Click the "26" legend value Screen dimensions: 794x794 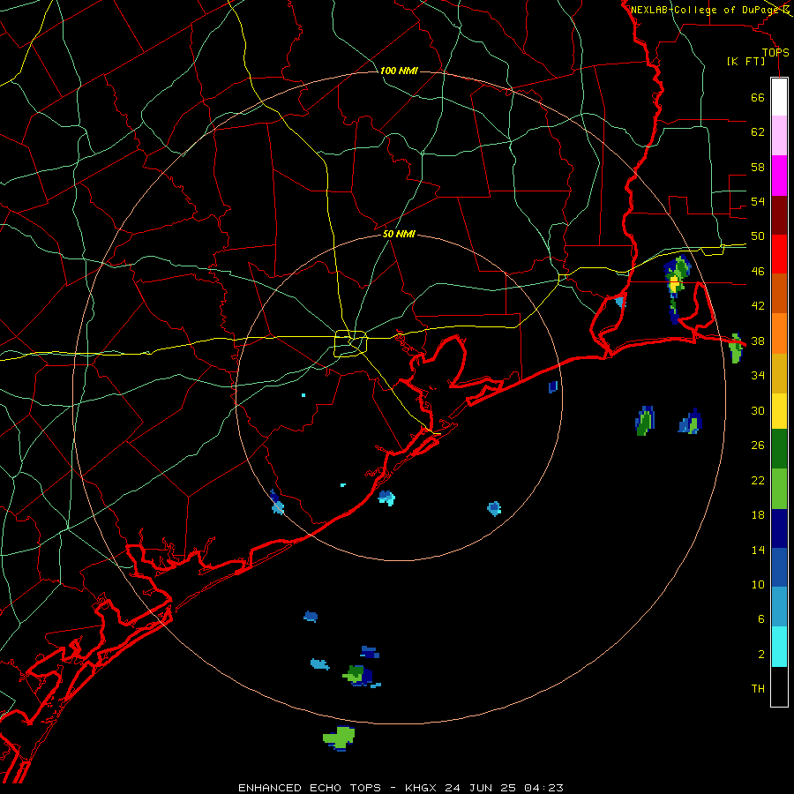(x=758, y=446)
